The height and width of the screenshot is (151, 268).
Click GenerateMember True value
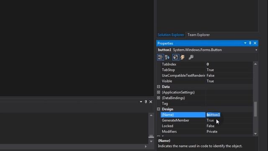click(210, 120)
